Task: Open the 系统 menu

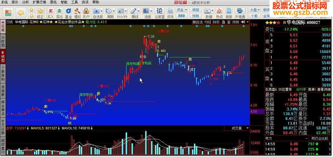Action: click(x=4, y=2)
